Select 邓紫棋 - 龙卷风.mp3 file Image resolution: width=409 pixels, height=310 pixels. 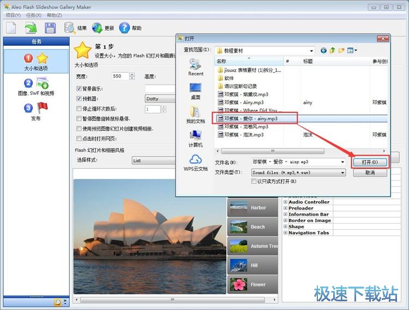click(x=243, y=127)
